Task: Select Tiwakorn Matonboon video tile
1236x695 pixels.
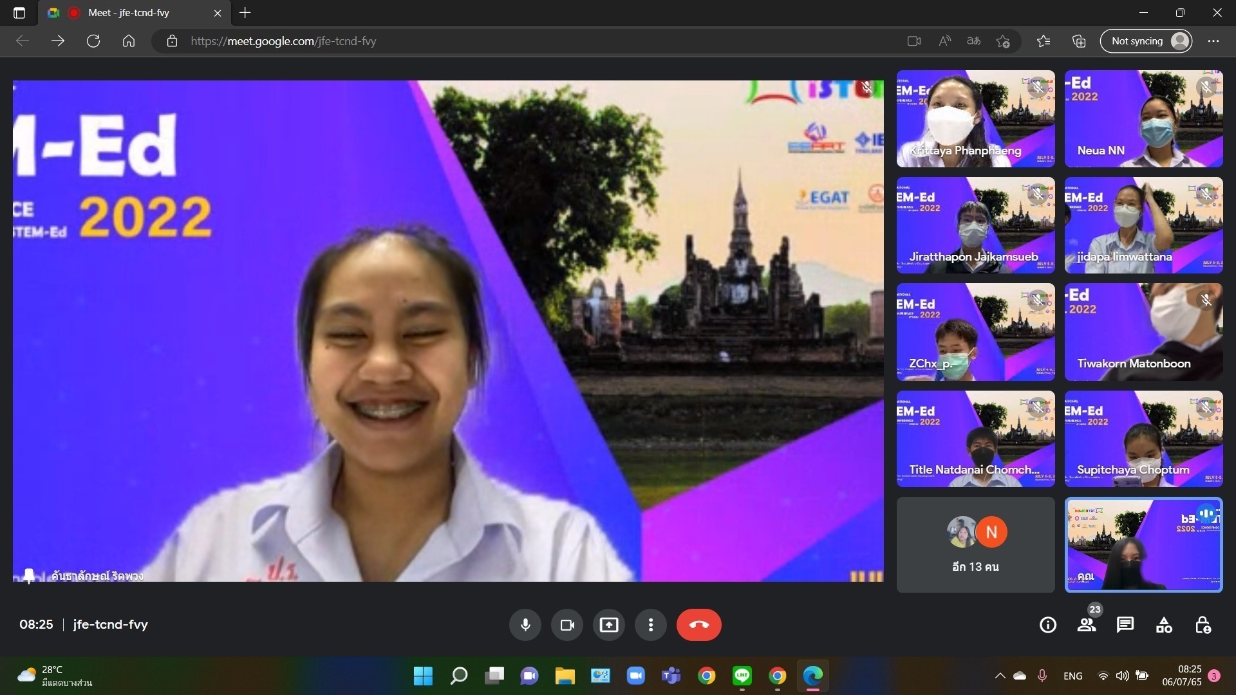Action: click(x=1144, y=332)
